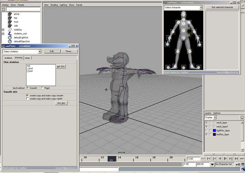The width and height of the screenshot is (245, 173).
Task: Click the << button below the layer list
Action: coord(214,154)
